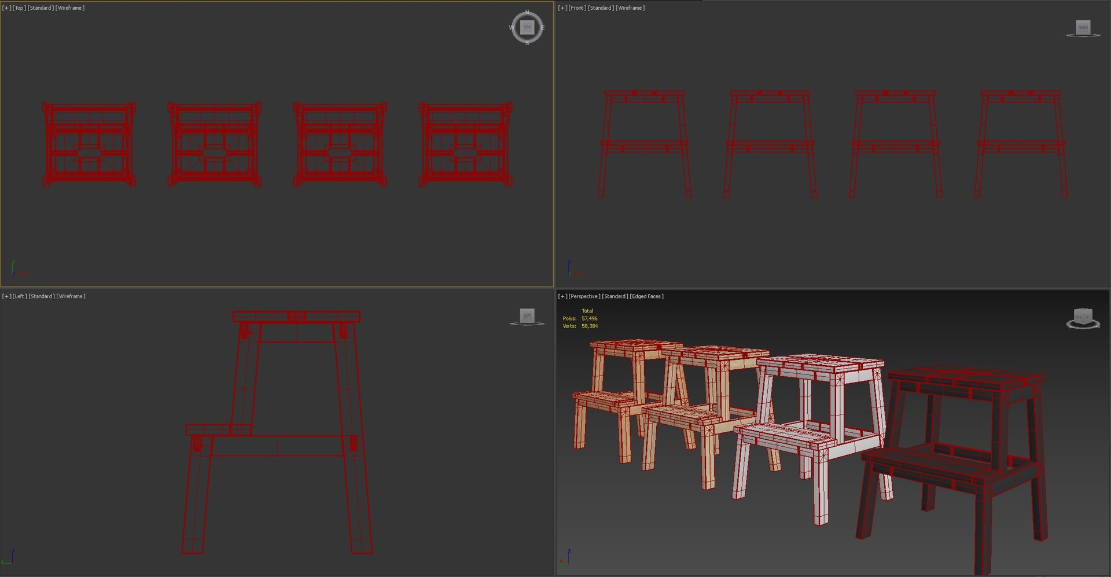Open the [Edged Faces] display menu
1111x577 pixels.
click(x=647, y=296)
